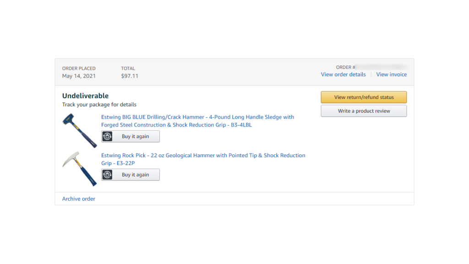Open the Estwing Rock Pick product image
This screenshot has width=469, height=264.
(79, 168)
